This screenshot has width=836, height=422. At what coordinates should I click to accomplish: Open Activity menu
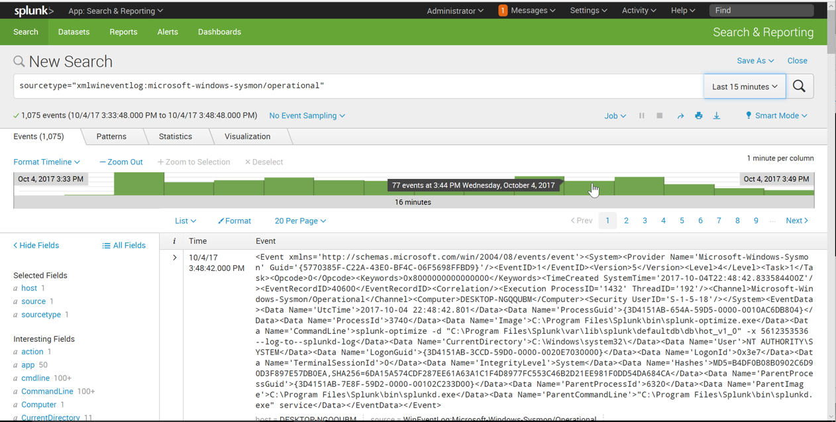click(x=639, y=11)
